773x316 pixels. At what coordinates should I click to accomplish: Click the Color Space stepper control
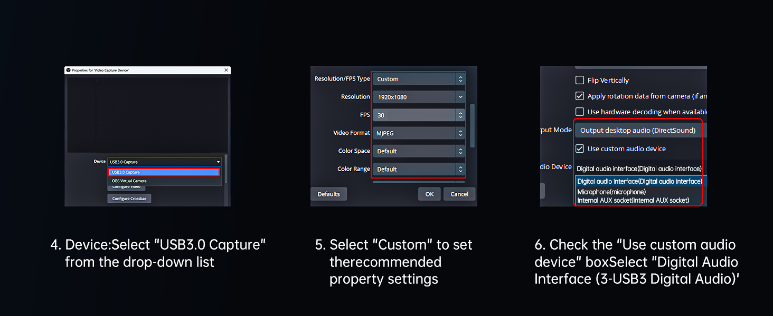tap(460, 151)
